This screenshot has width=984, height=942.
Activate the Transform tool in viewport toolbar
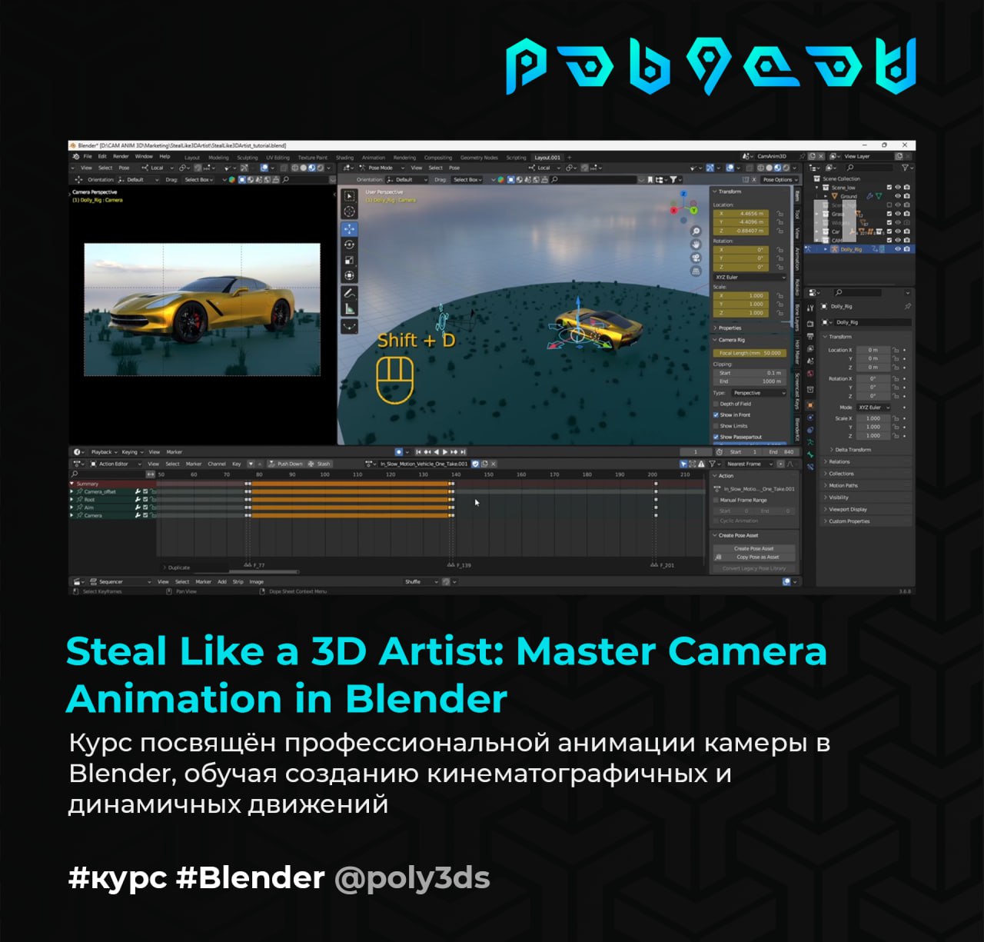349,275
